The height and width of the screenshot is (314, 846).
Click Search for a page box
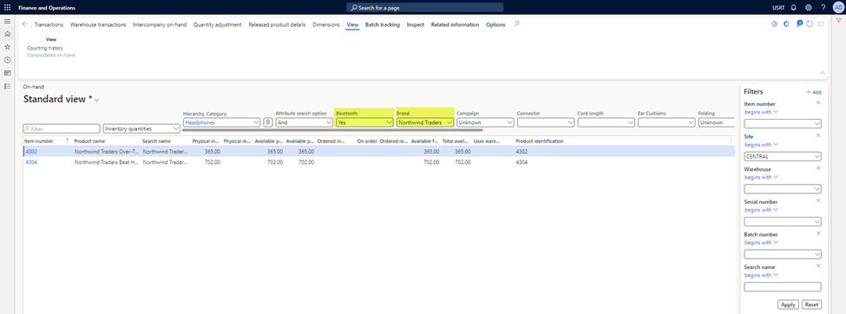pyautogui.click(x=424, y=8)
